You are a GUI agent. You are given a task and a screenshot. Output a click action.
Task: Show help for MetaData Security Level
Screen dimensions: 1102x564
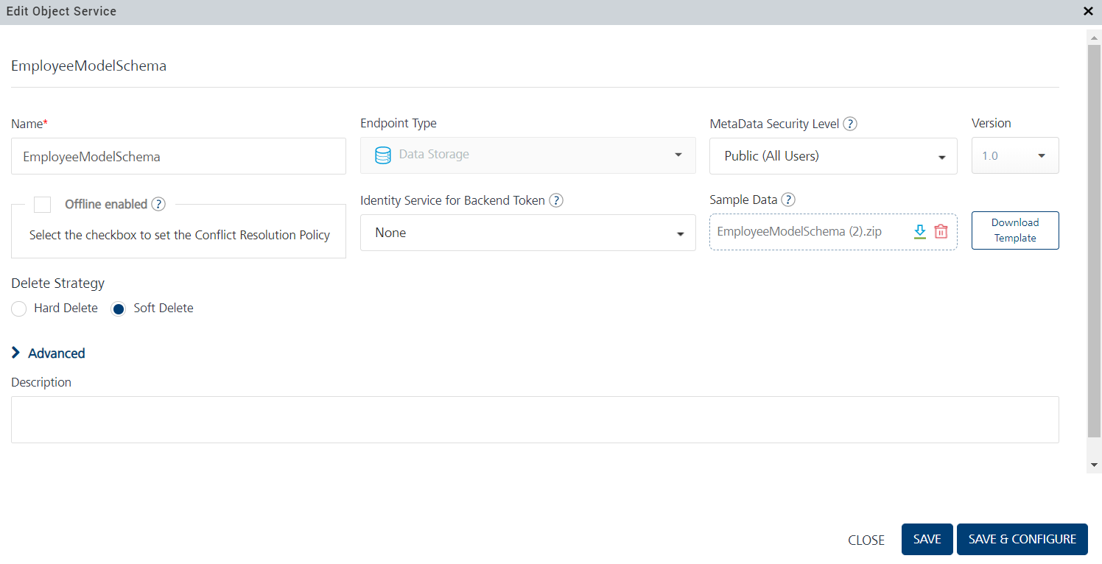coord(850,124)
